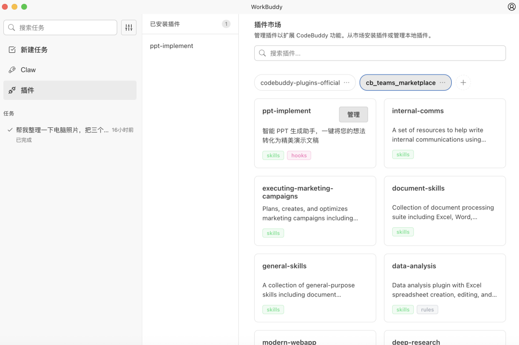
Task: Click the 新建任务 edit icon
Action: pos(12,49)
